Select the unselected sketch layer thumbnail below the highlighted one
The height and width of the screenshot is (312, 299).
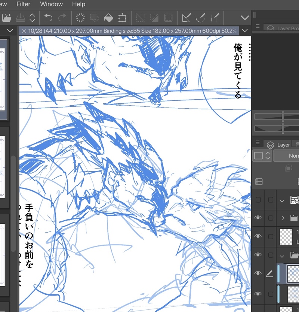(293, 294)
